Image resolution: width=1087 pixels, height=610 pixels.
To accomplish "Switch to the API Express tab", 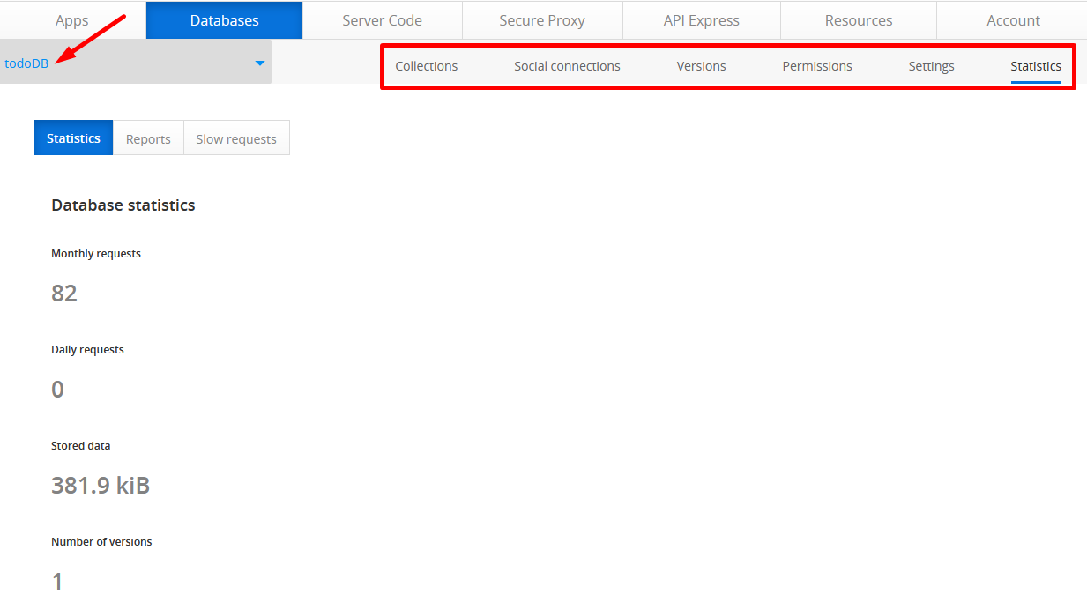I will (702, 20).
